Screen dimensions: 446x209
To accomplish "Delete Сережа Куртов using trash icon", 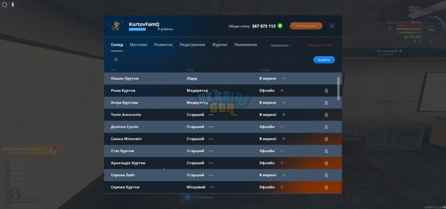I will point(326,187).
